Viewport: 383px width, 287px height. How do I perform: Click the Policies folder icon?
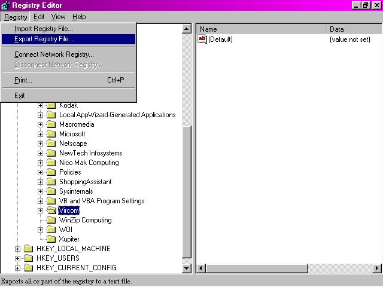(51, 172)
